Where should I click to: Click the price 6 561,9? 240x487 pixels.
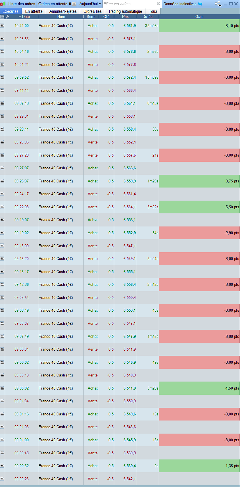[x=130, y=26]
